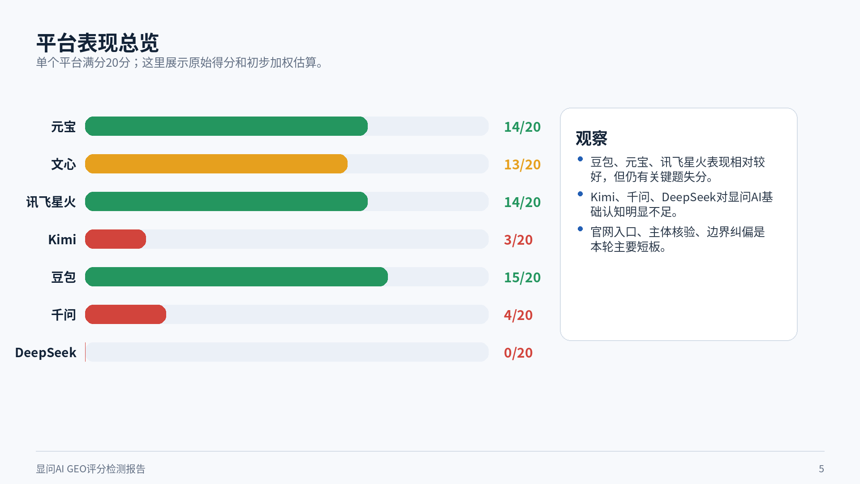Click the empty progress bar for DeepSeek

[287, 352]
